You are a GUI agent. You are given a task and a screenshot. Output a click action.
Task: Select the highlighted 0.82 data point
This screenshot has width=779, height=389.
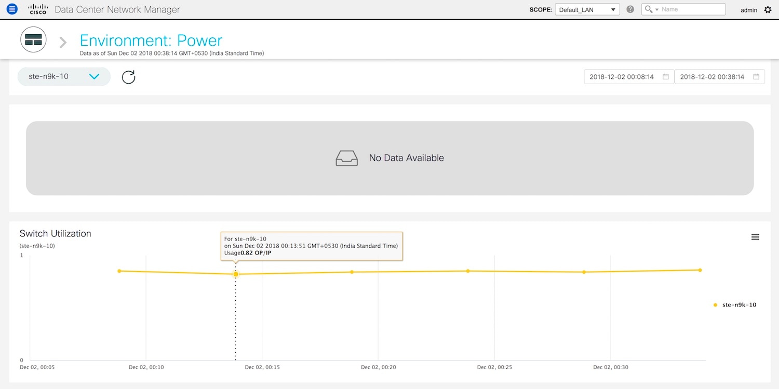(236, 274)
